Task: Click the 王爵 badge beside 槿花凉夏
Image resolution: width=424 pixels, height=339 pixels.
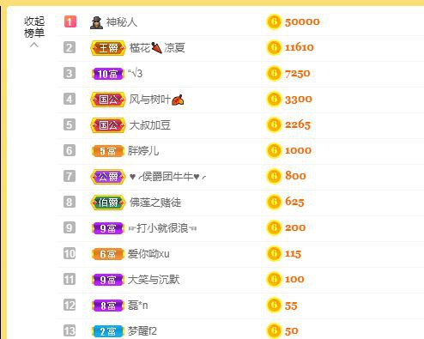Action: click(108, 48)
